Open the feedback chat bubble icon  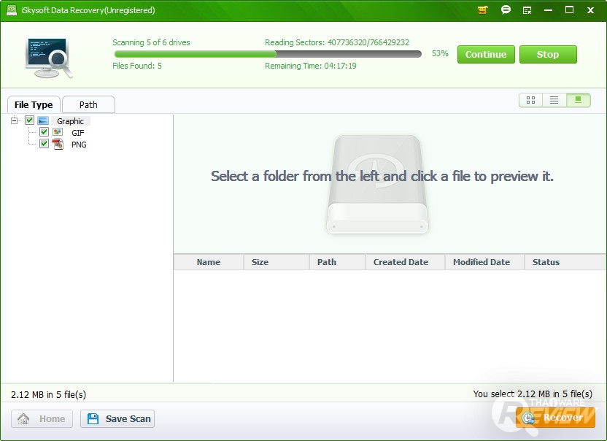pos(506,10)
